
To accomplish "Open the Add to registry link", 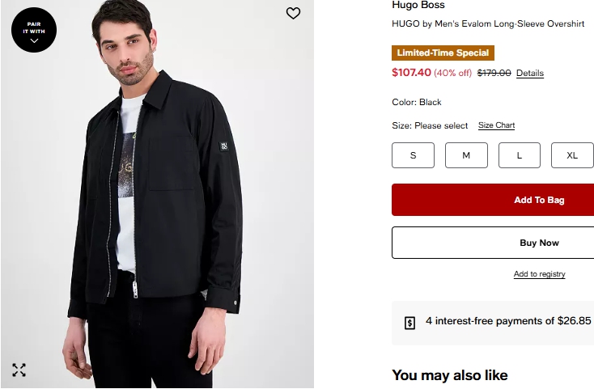I will pos(539,274).
